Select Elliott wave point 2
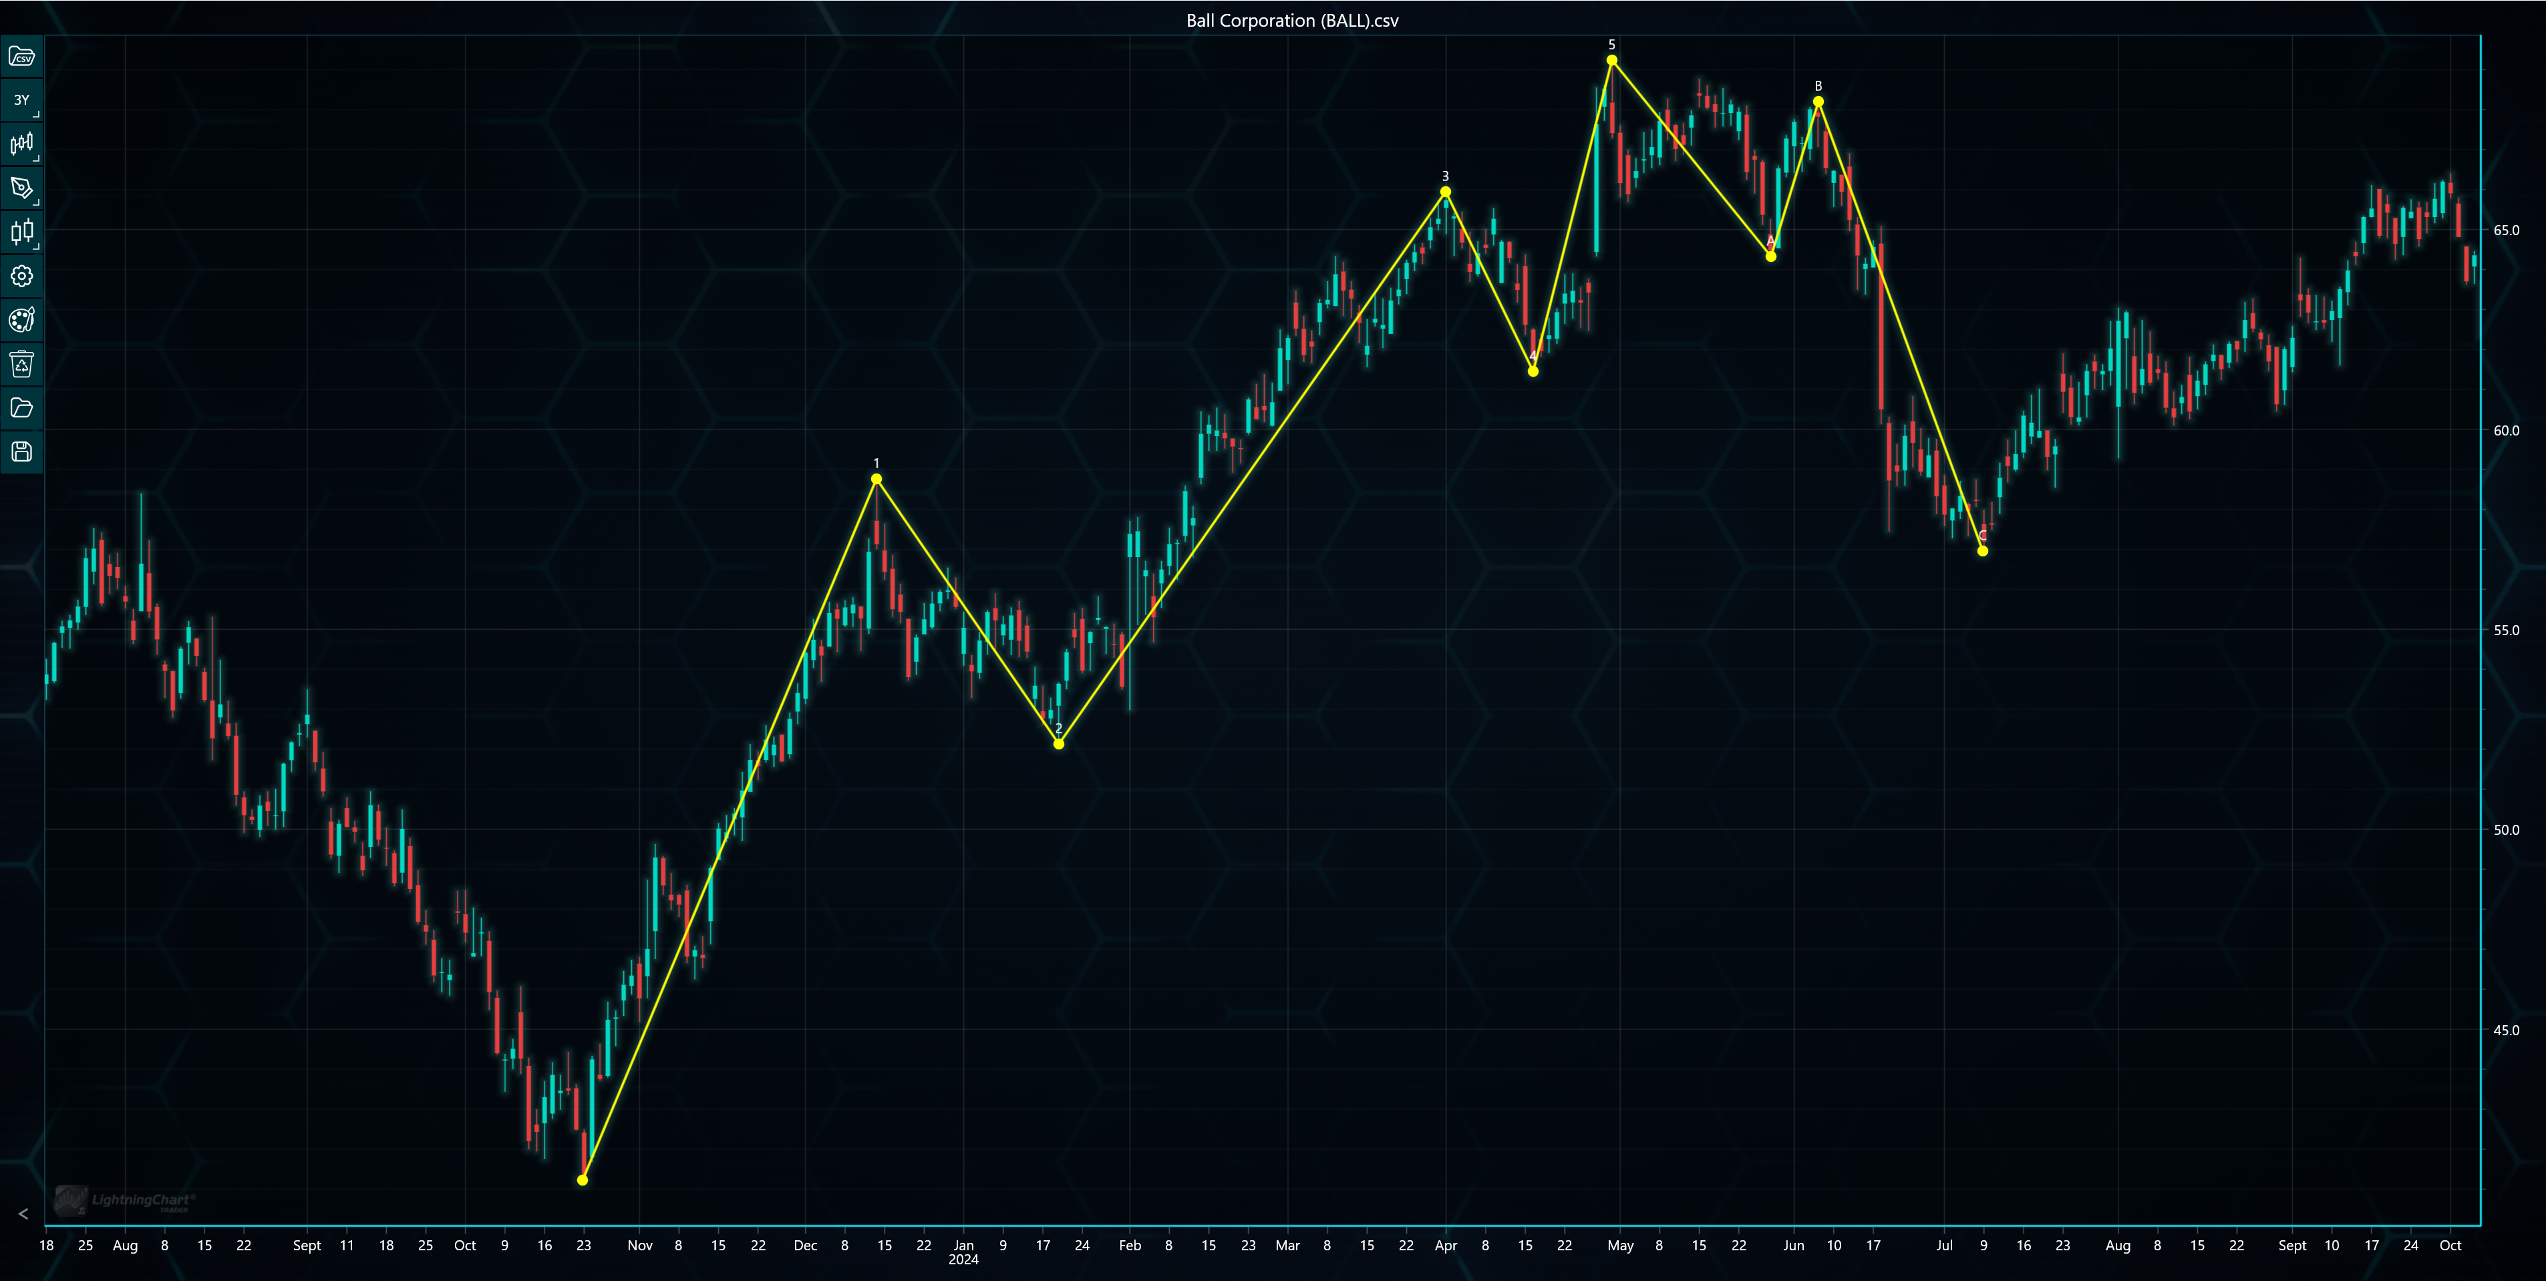The height and width of the screenshot is (1281, 2546). point(1058,743)
